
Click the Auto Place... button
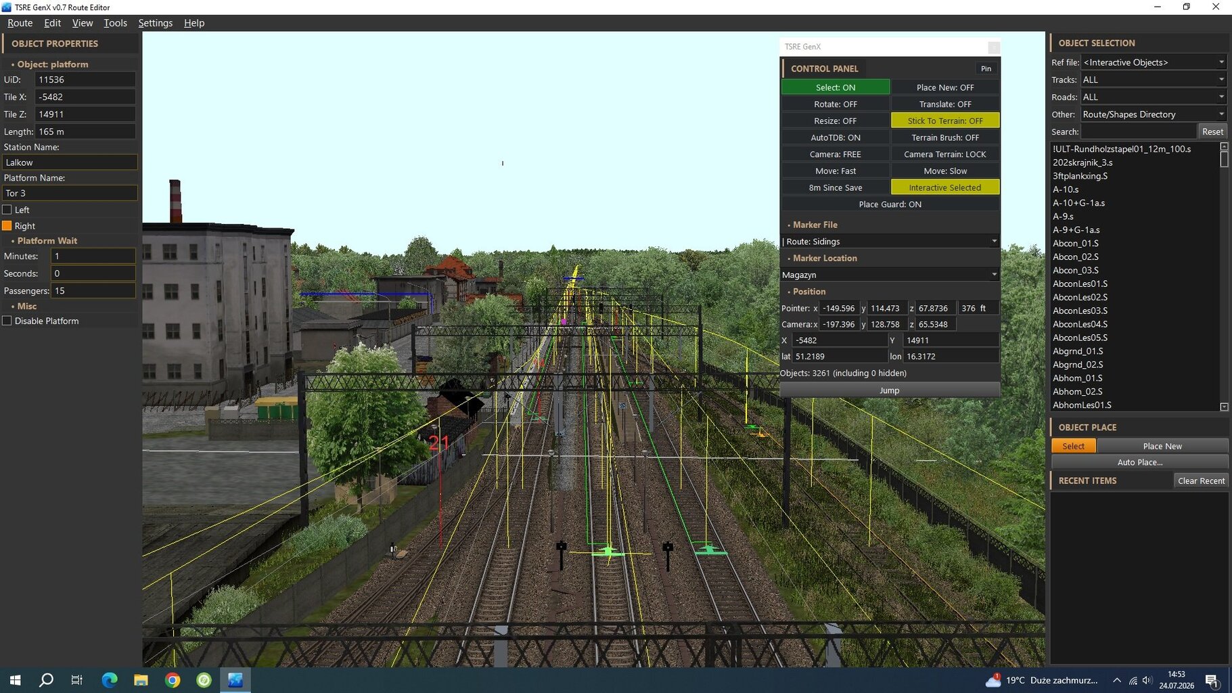tap(1139, 462)
